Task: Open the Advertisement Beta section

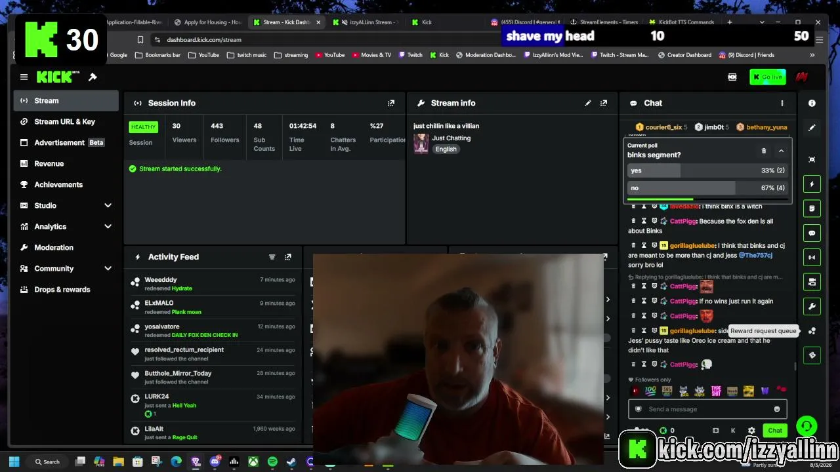Action: click(x=66, y=142)
